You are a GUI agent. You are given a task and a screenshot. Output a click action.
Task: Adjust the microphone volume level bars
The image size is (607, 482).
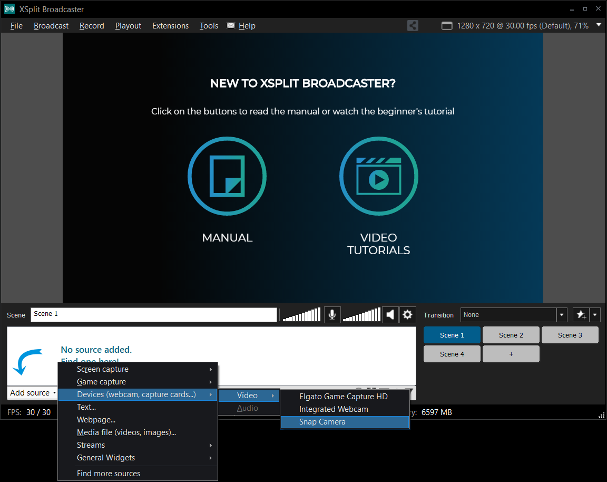pos(301,315)
